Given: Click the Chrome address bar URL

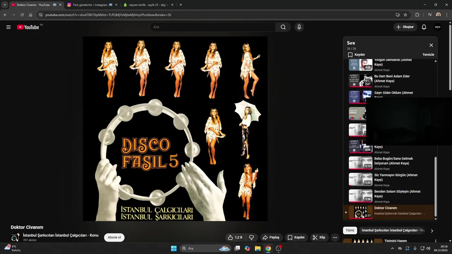Looking at the screenshot, I should tap(108, 15).
